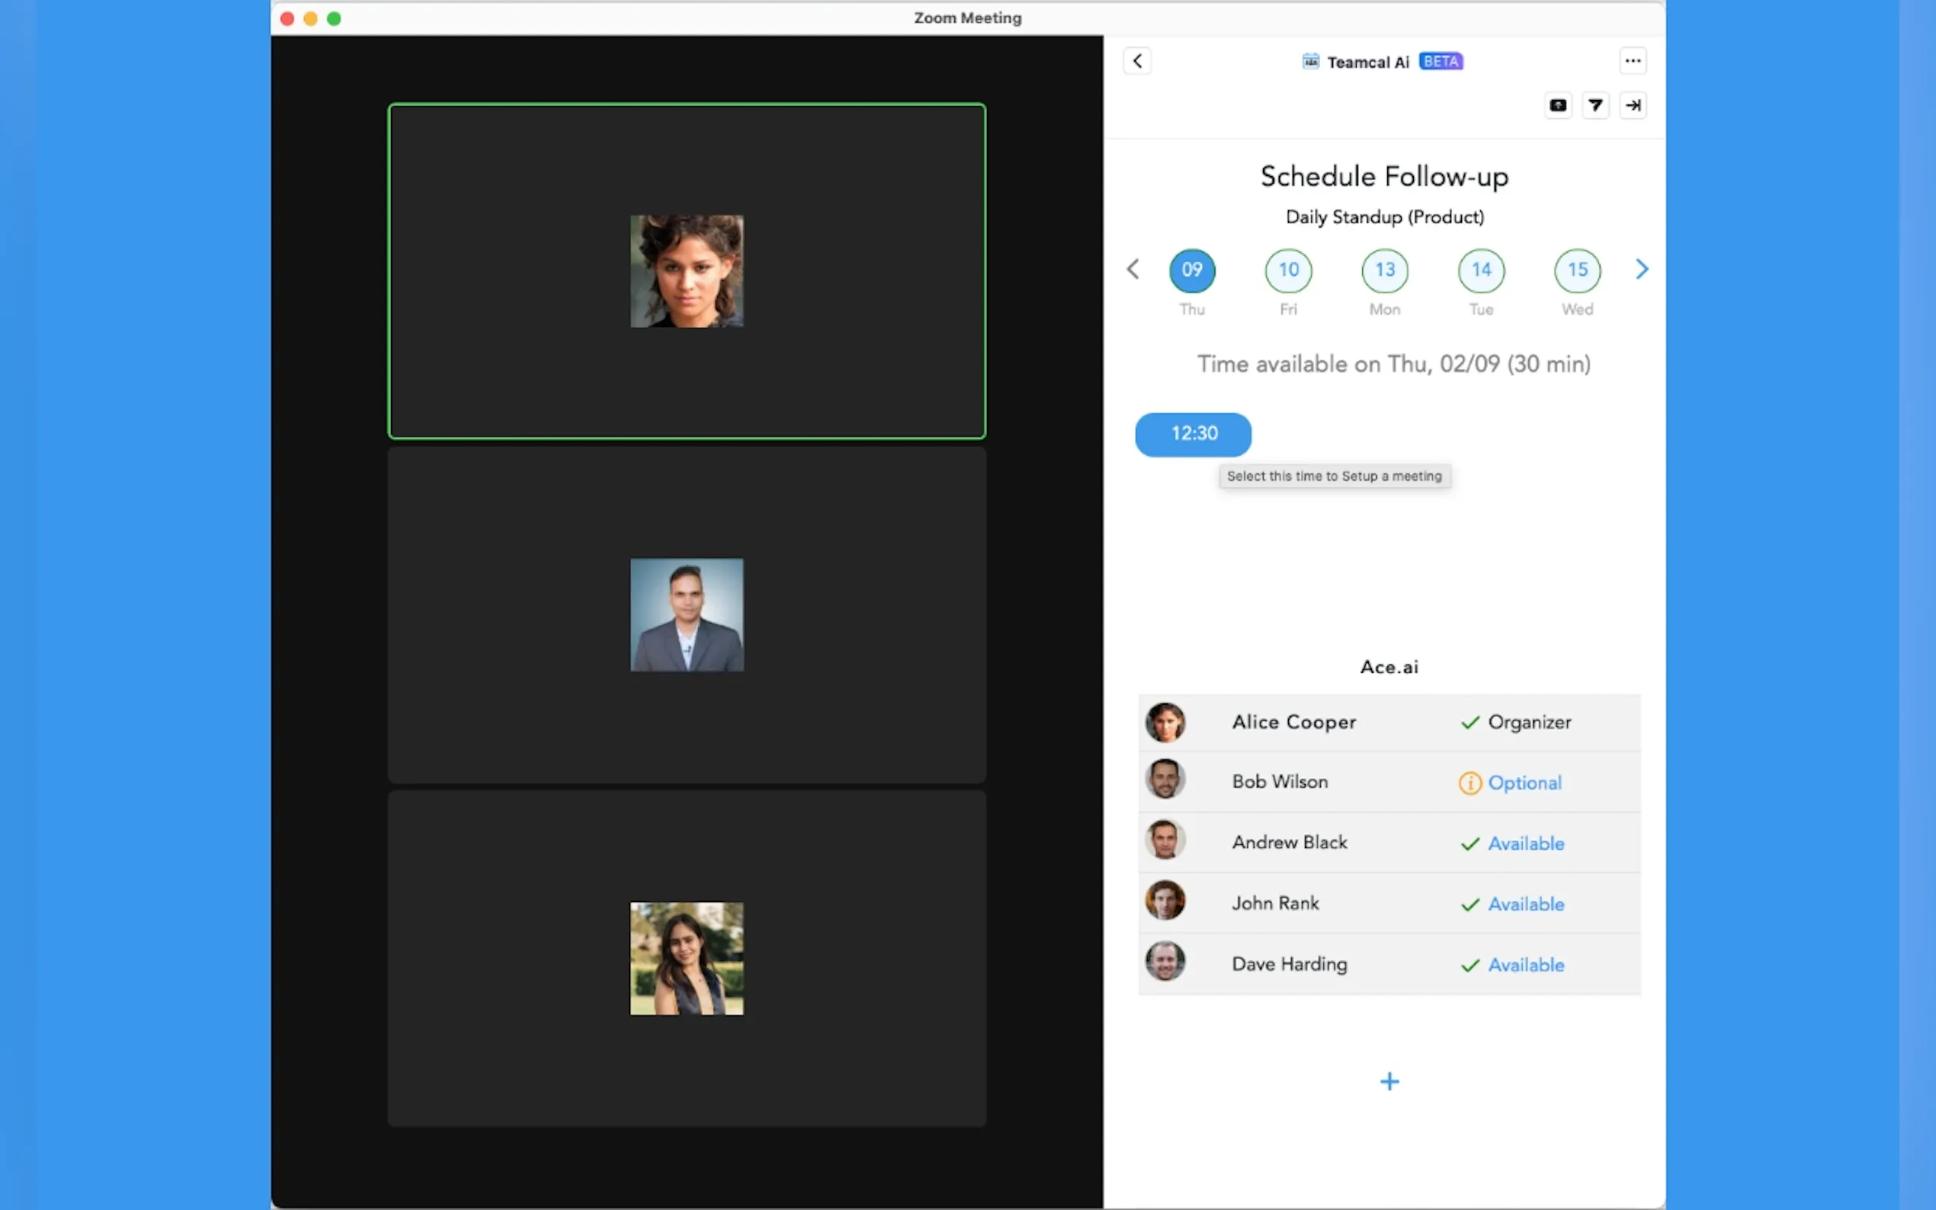Select date 10 Fri
The height and width of the screenshot is (1210, 1936).
(1287, 270)
